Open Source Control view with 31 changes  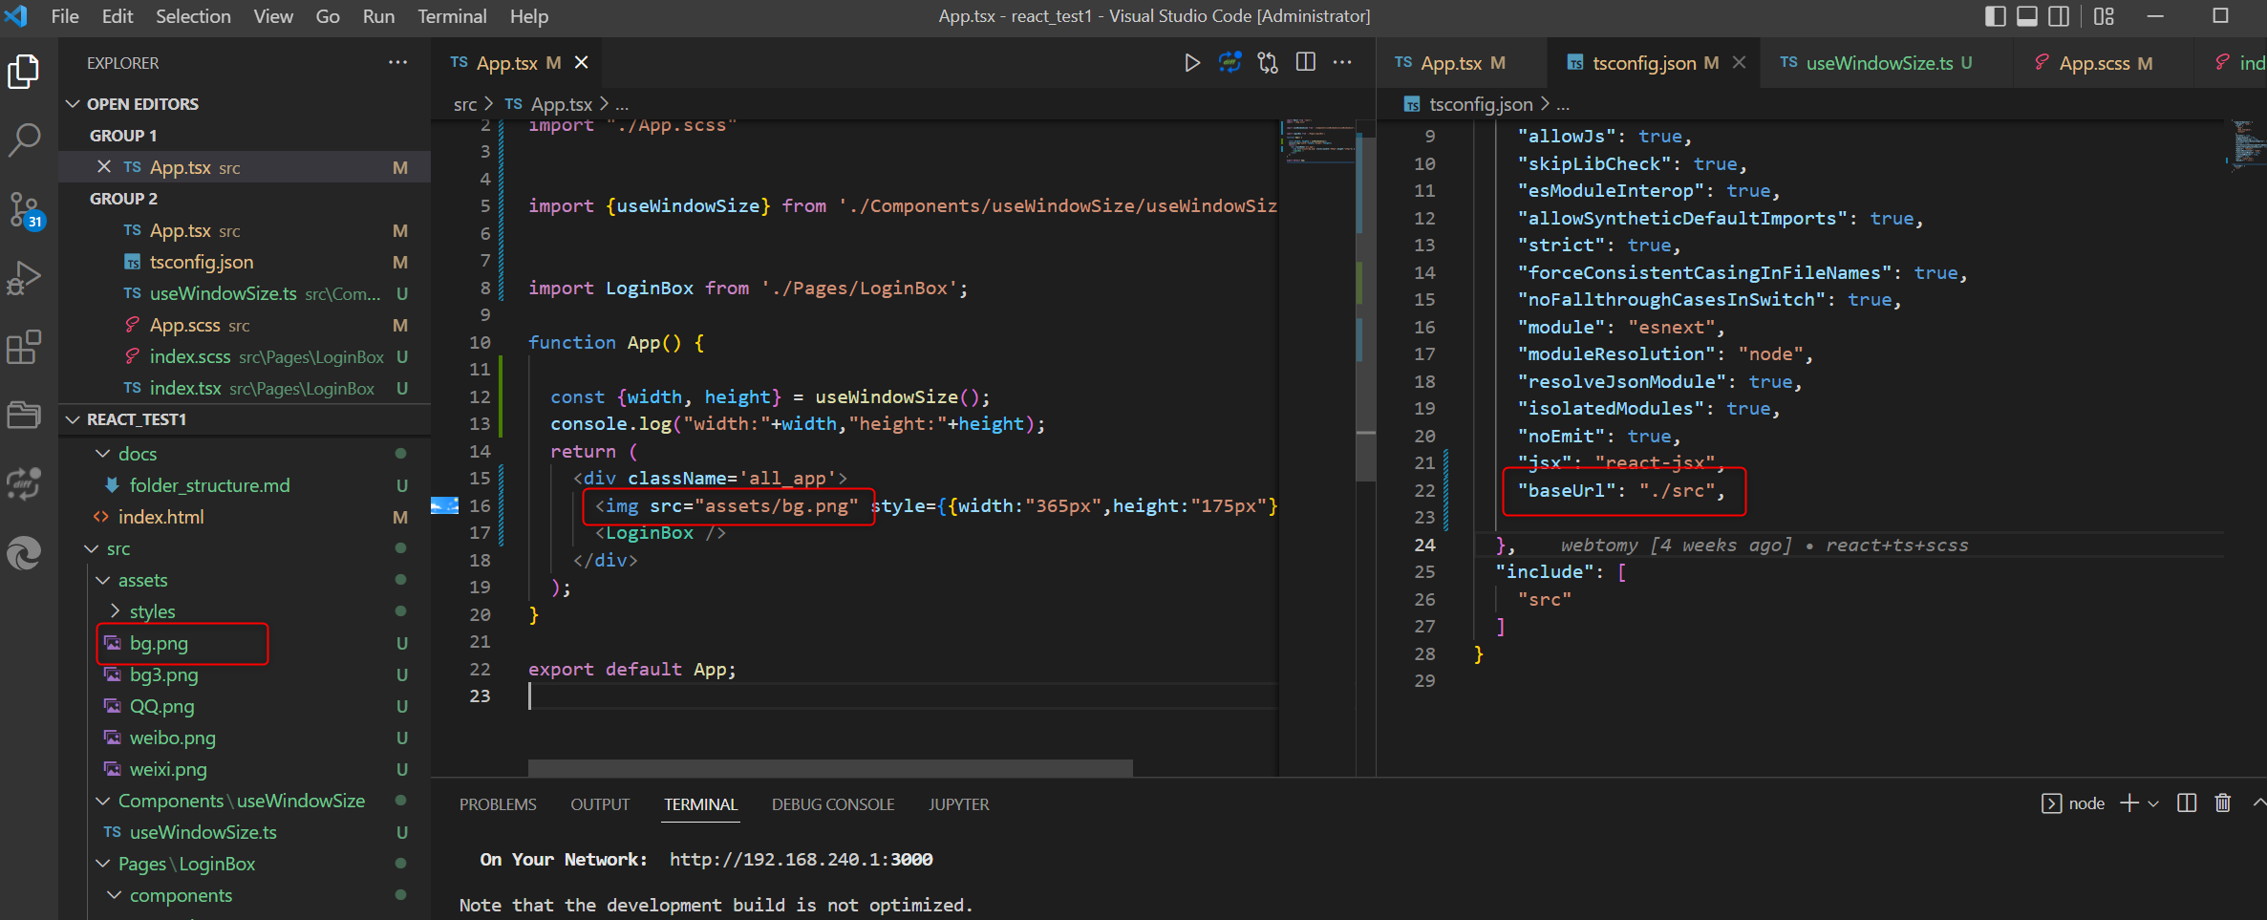click(24, 209)
